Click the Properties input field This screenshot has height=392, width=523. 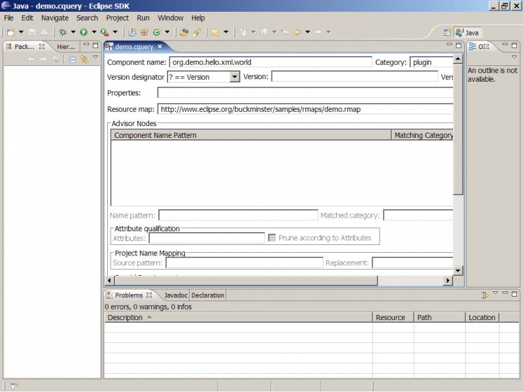305,93
